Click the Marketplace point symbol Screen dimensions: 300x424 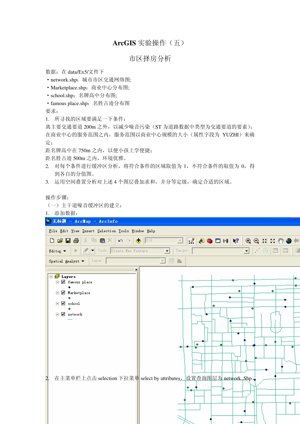click(x=69, y=298)
